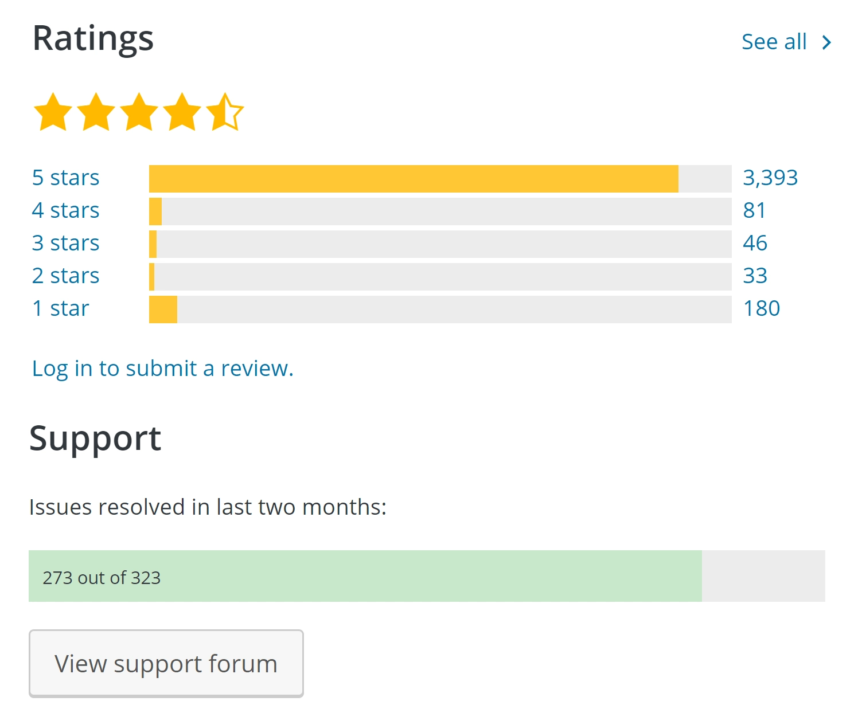Viewport: 858px width, 713px height.
Task: Click the 1 star rating bar
Action: point(440,310)
